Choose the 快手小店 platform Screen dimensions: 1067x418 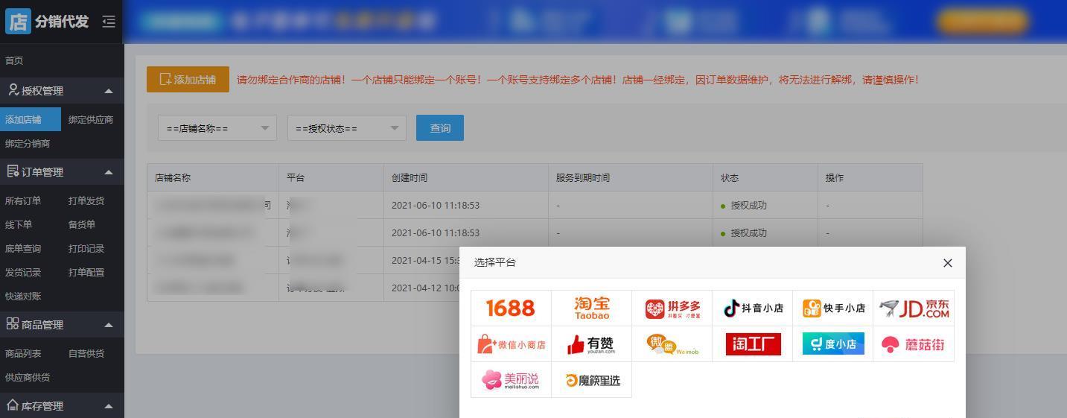pos(832,308)
